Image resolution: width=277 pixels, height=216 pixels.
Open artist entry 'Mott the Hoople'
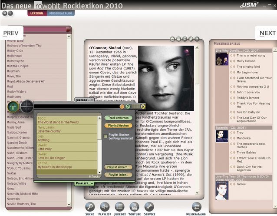(x=17, y=66)
